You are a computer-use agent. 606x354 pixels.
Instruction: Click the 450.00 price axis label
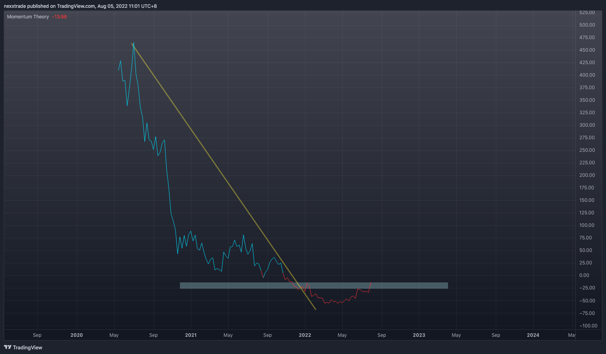click(x=587, y=50)
